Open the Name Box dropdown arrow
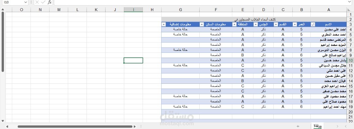This screenshot has width=354, height=129. click(x=26, y=2)
